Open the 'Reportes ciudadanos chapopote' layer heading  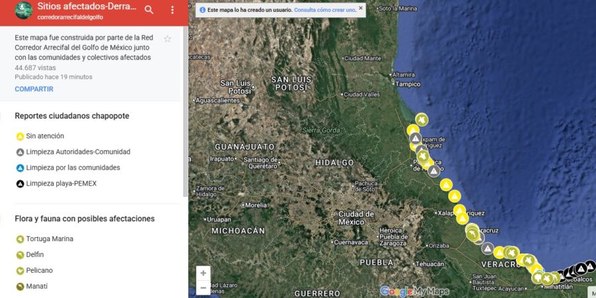tap(72, 116)
